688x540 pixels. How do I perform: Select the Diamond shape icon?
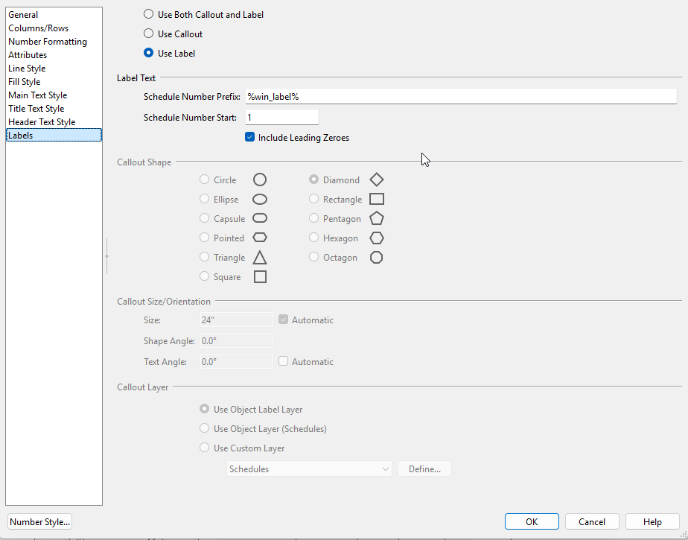point(377,180)
